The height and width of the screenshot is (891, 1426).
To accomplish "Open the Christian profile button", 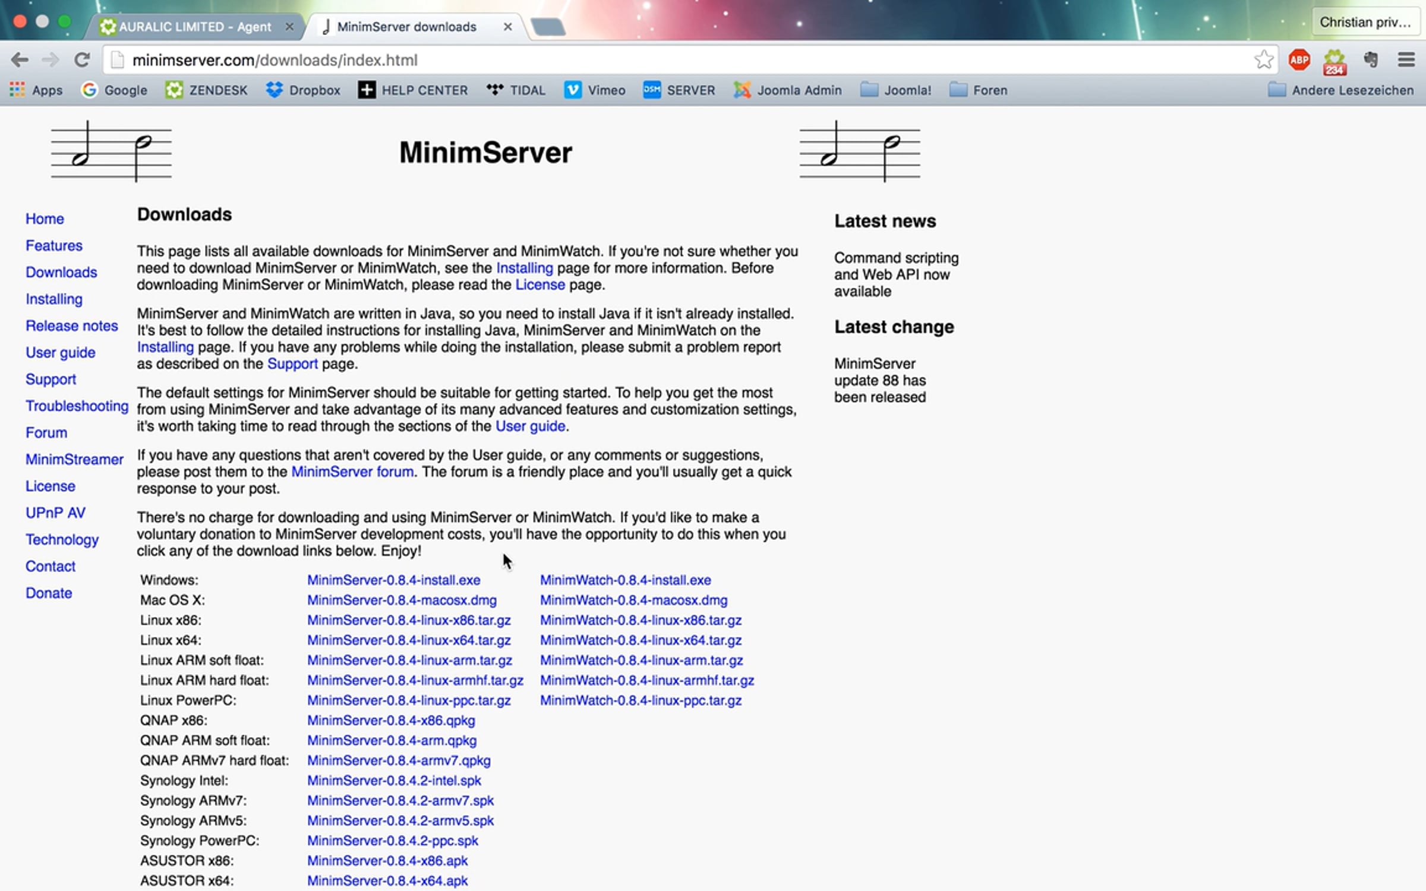I will click(x=1364, y=23).
